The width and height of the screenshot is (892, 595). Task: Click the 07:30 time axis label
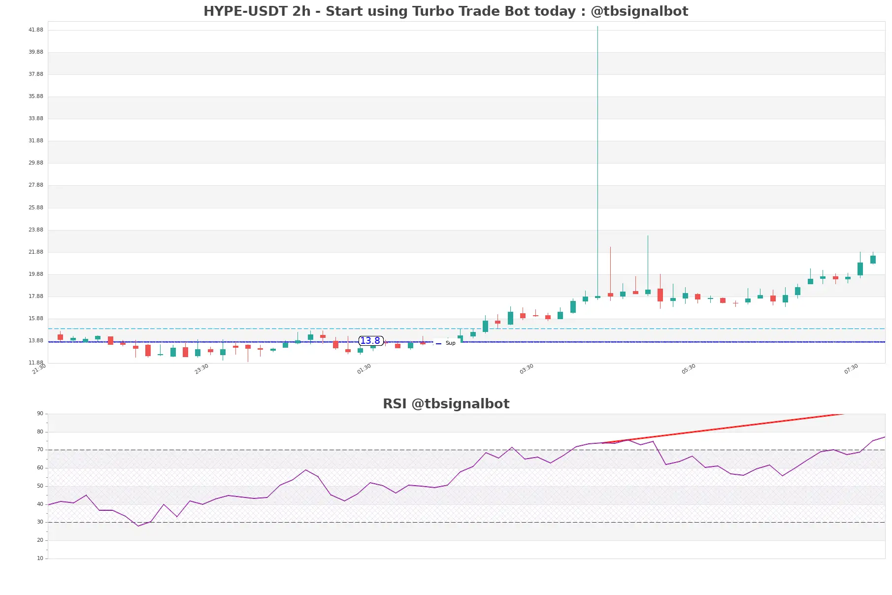[x=851, y=369]
